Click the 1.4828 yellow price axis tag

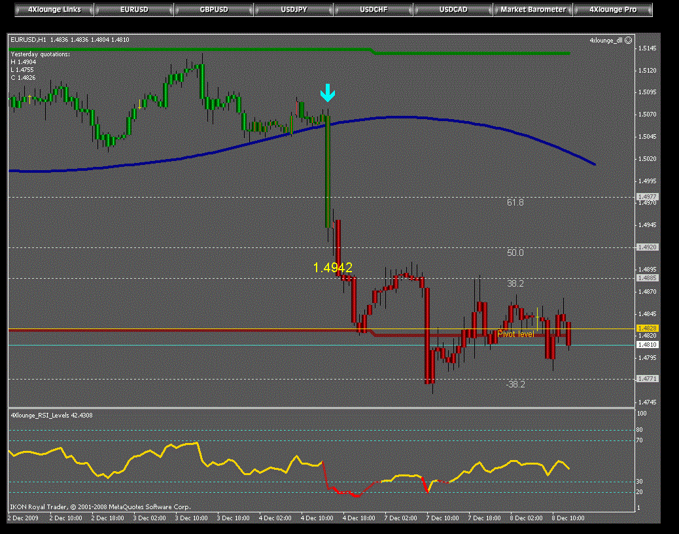(x=648, y=329)
